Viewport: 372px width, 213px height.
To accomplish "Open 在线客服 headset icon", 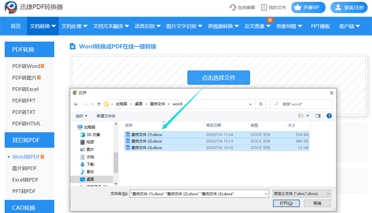I will click(x=233, y=7).
